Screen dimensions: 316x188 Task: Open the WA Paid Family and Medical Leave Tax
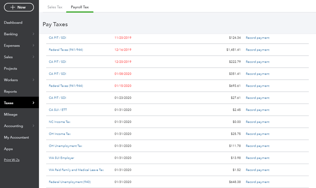(x=76, y=170)
